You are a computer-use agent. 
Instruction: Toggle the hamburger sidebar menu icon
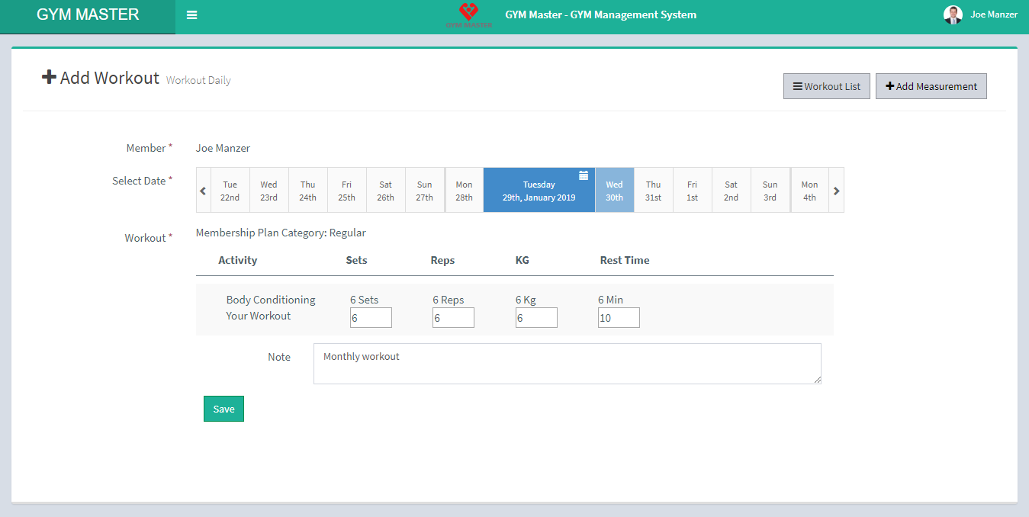(x=191, y=15)
